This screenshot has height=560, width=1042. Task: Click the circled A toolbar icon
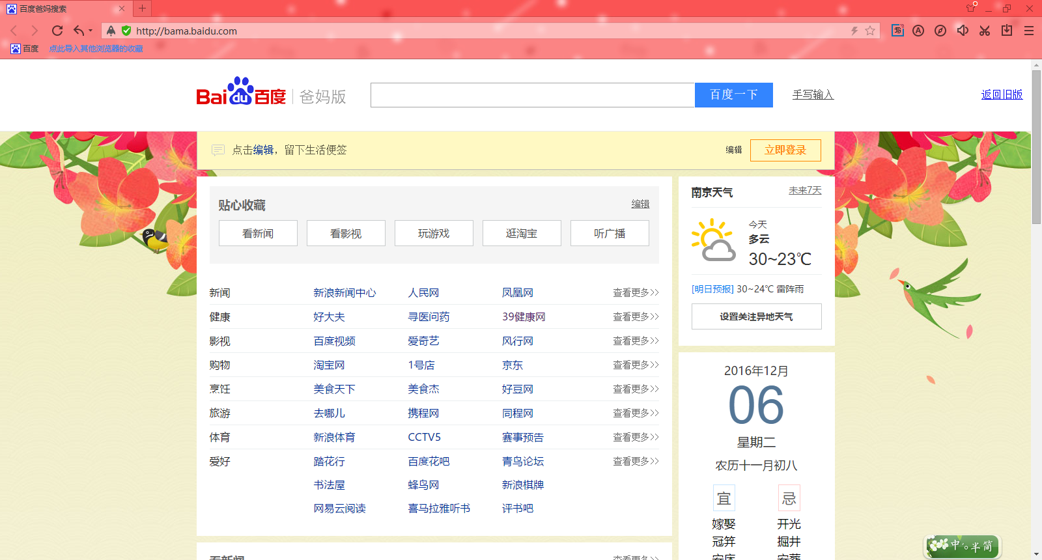pos(918,31)
